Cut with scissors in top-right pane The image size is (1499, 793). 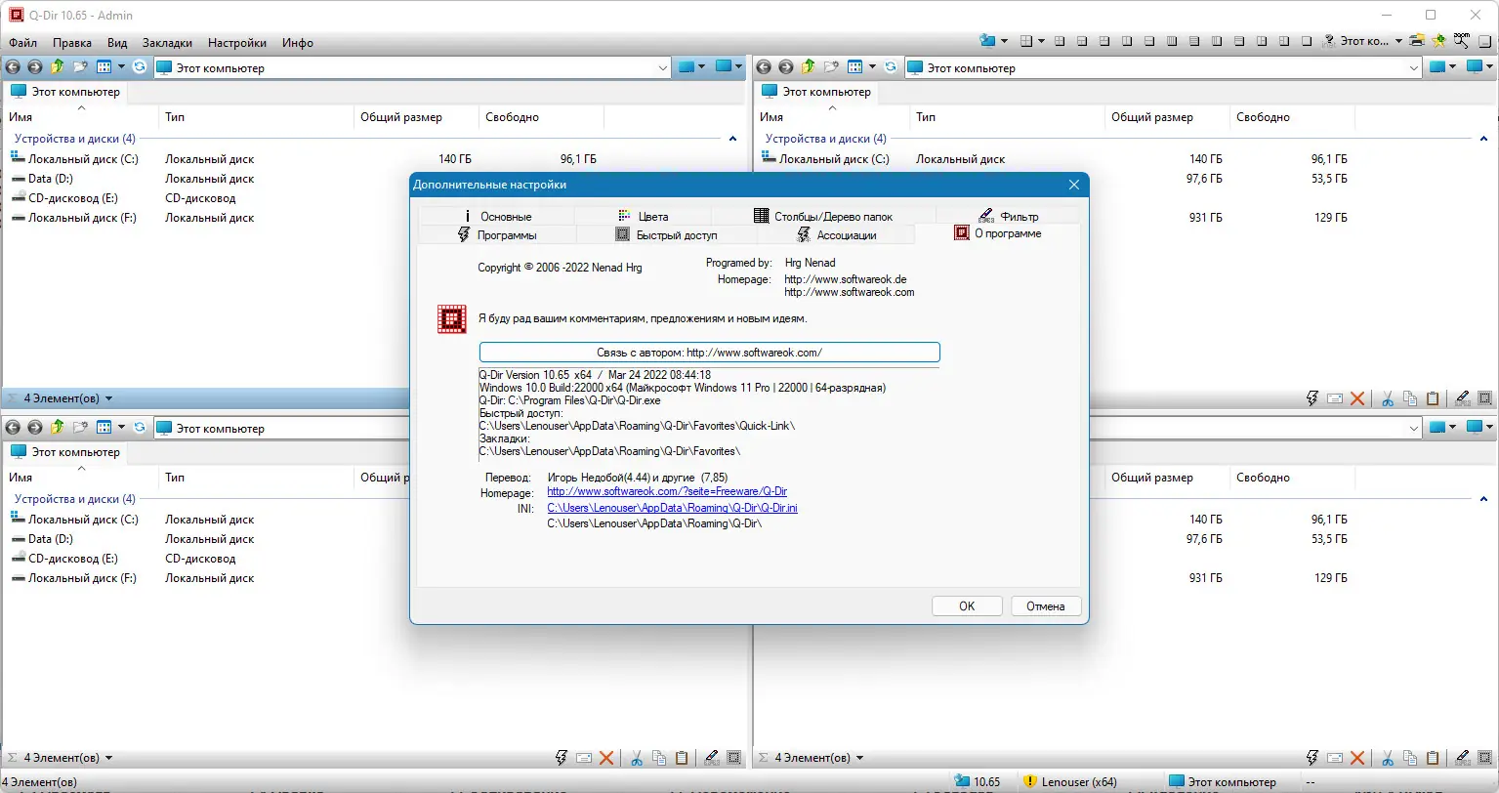(x=1388, y=398)
